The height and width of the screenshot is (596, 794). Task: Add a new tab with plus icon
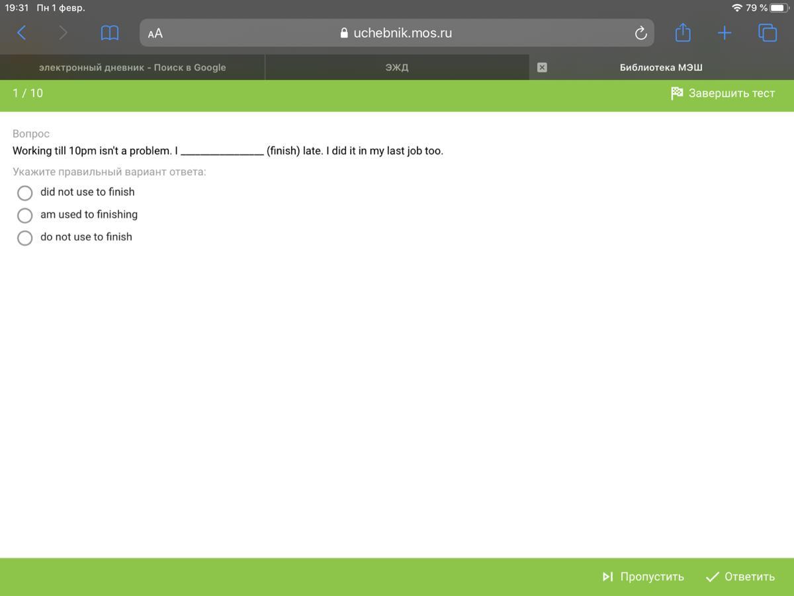point(725,32)
